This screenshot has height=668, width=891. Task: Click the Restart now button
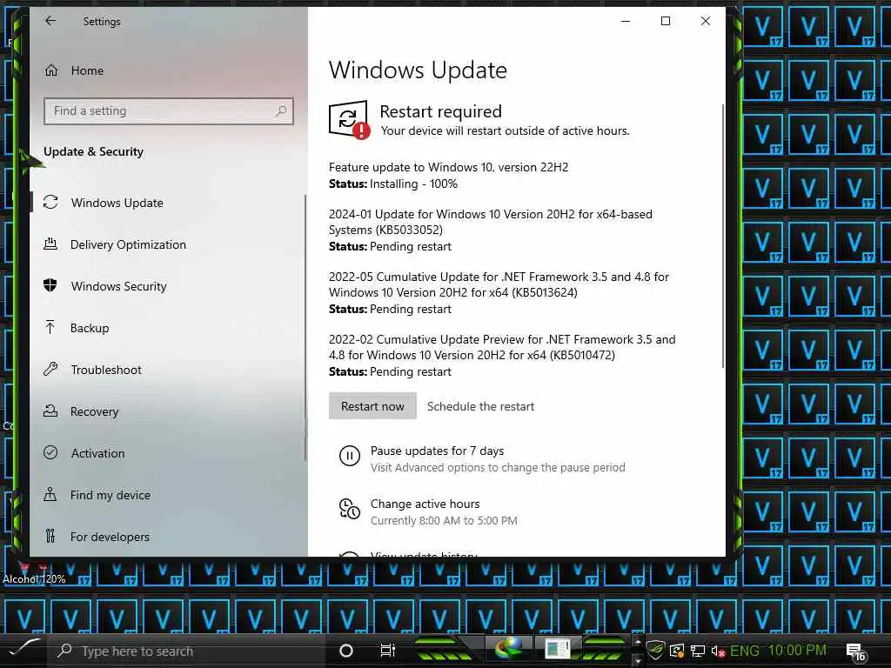pyautogui.click(x=372, y=406)
